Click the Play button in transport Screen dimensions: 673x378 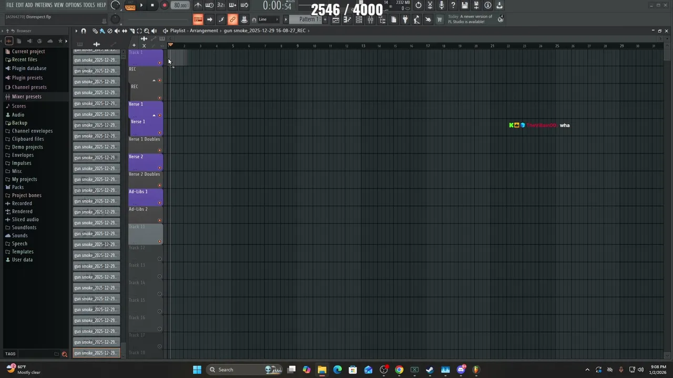(141, 5)
